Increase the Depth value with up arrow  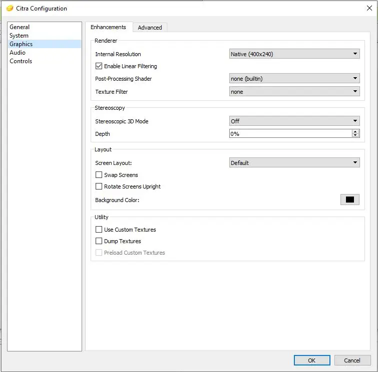(x=355, y=132)
